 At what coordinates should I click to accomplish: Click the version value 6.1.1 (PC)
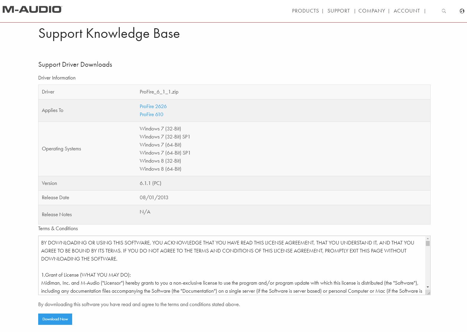(150, 183)
